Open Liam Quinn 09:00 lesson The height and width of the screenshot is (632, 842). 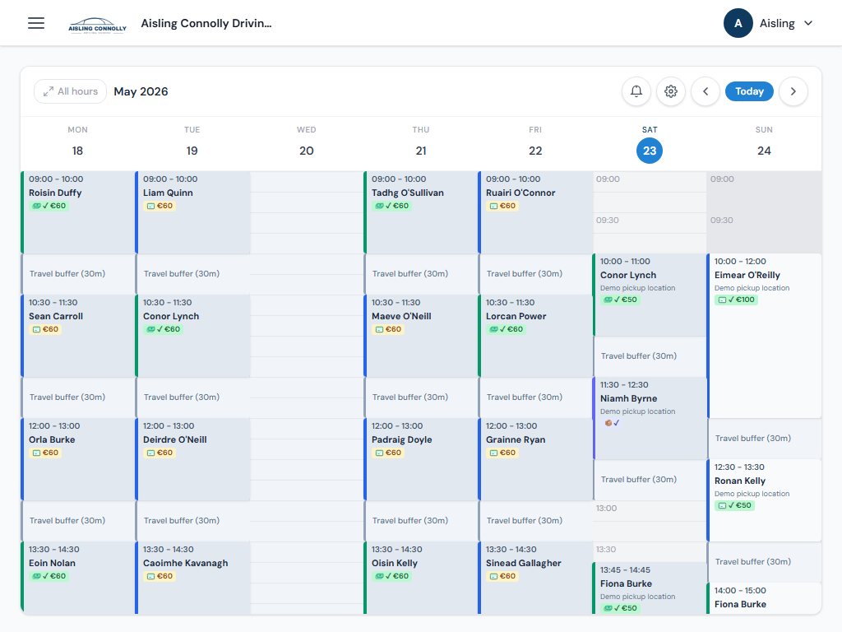tap(192, 212)
